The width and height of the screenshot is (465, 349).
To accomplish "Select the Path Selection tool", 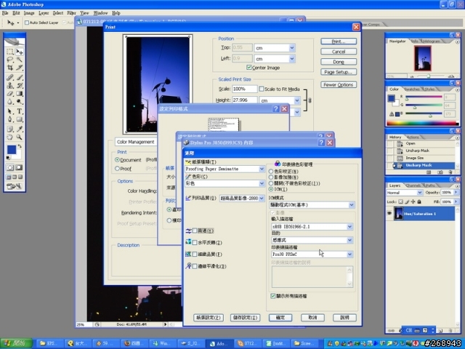I will (x=9, y=111).
